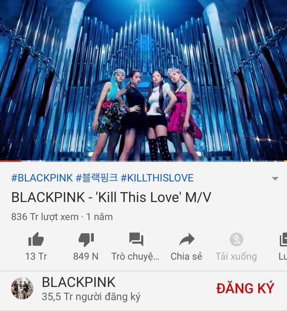Like the video with thumbs up icon
The width and height of the screenshot is (287, 311).
point(36,240)
